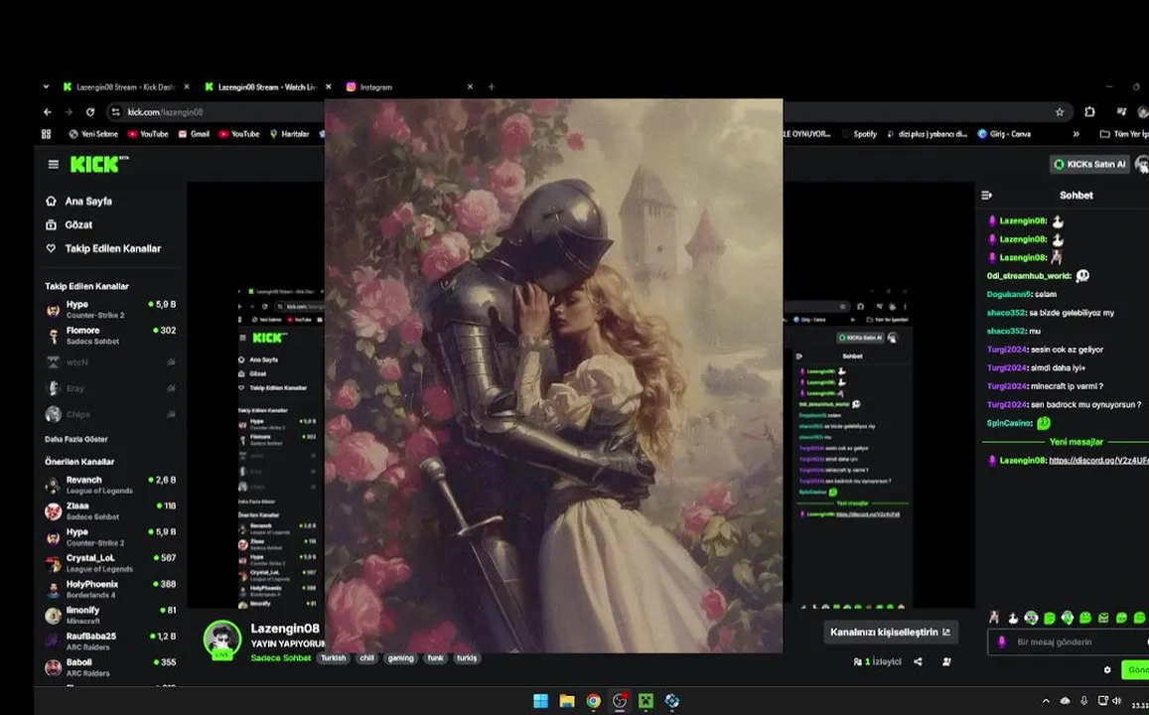
Task: Open the Minecraft creeper taskbar icon
Action: pos(646,701)
